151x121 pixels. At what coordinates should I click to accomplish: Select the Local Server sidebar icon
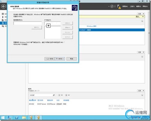pyautogui.click(x=3, y=17)
